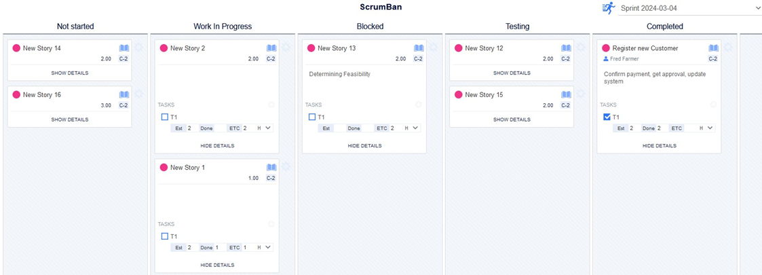Open the Sprint 2024-03-04 dropdown
Image resolution: width=762 pixels, height=275 pixels.
690,8
